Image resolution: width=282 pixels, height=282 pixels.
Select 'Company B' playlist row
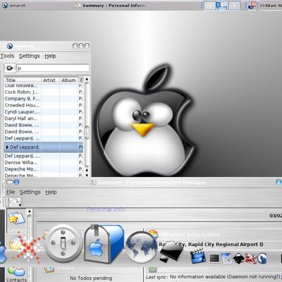pyautogui.click(x=44, y=99)
